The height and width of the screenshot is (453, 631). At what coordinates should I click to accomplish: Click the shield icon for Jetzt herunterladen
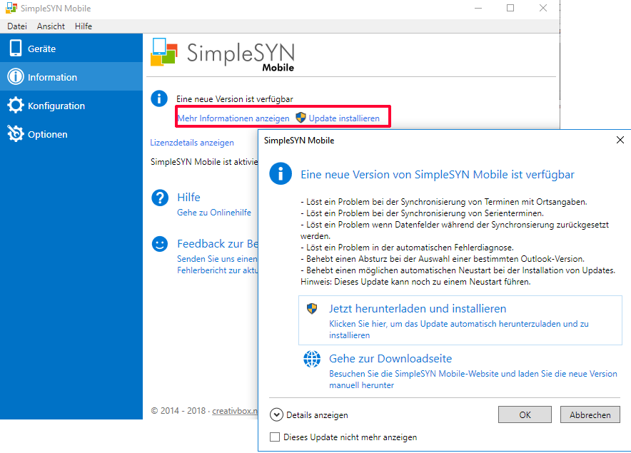coord(312,309)
